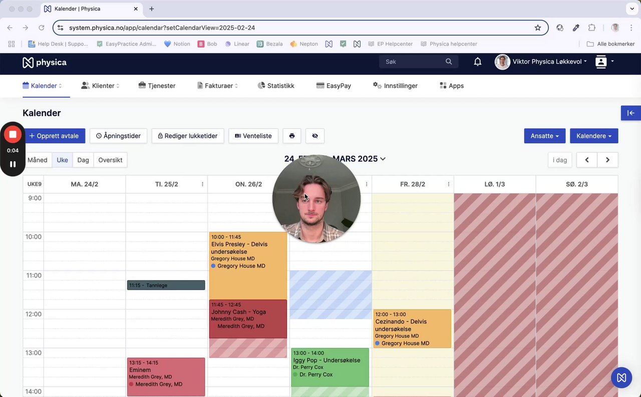This screenshot has width=641, height=397.
Task: Open the Klienter menu
Action: [x=100, y=86]
